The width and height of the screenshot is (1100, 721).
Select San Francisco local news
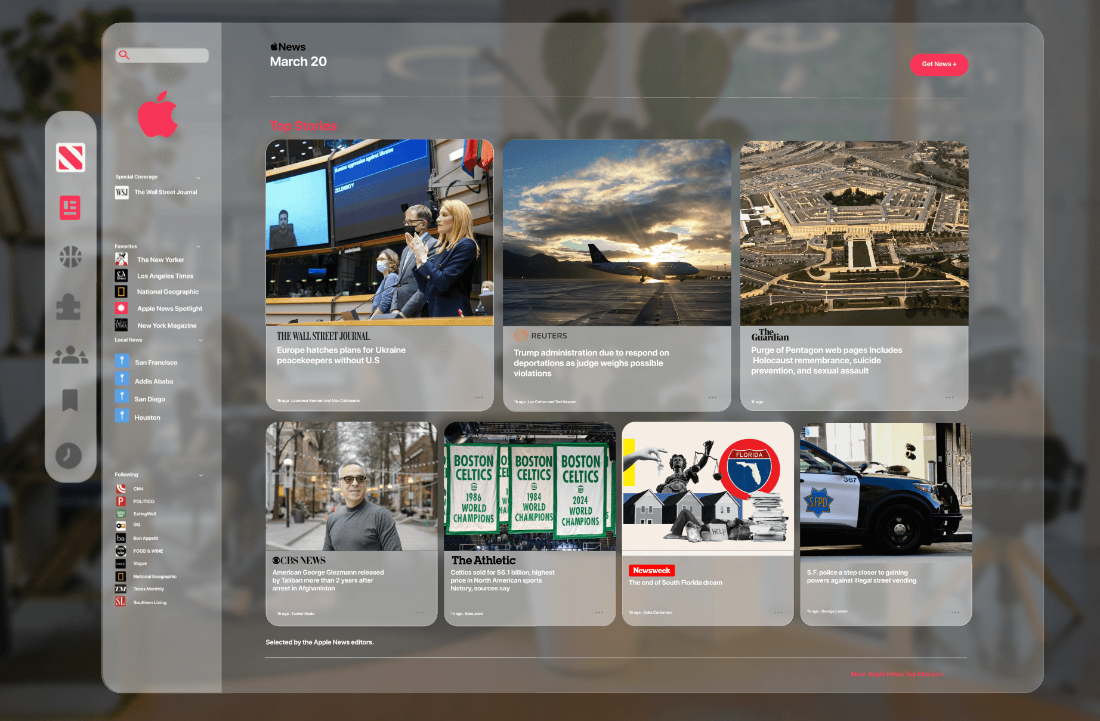[x=156, y=363]
